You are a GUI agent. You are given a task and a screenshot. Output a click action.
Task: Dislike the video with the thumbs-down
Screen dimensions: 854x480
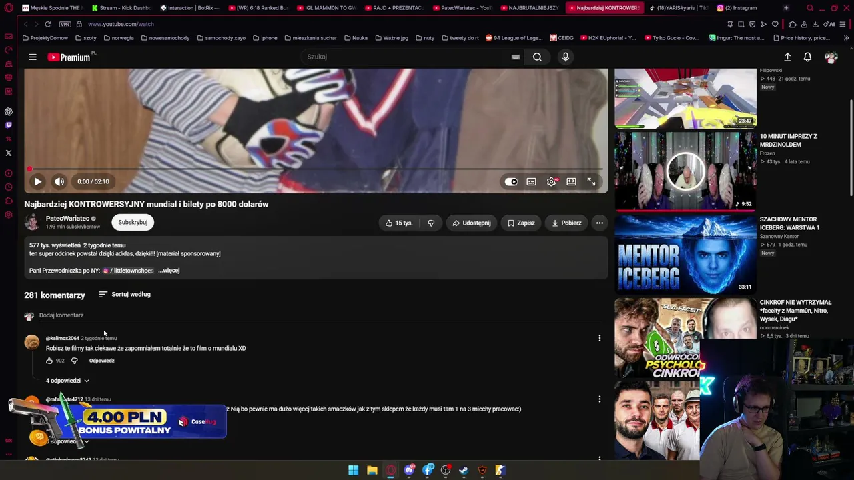pos(431,223)
